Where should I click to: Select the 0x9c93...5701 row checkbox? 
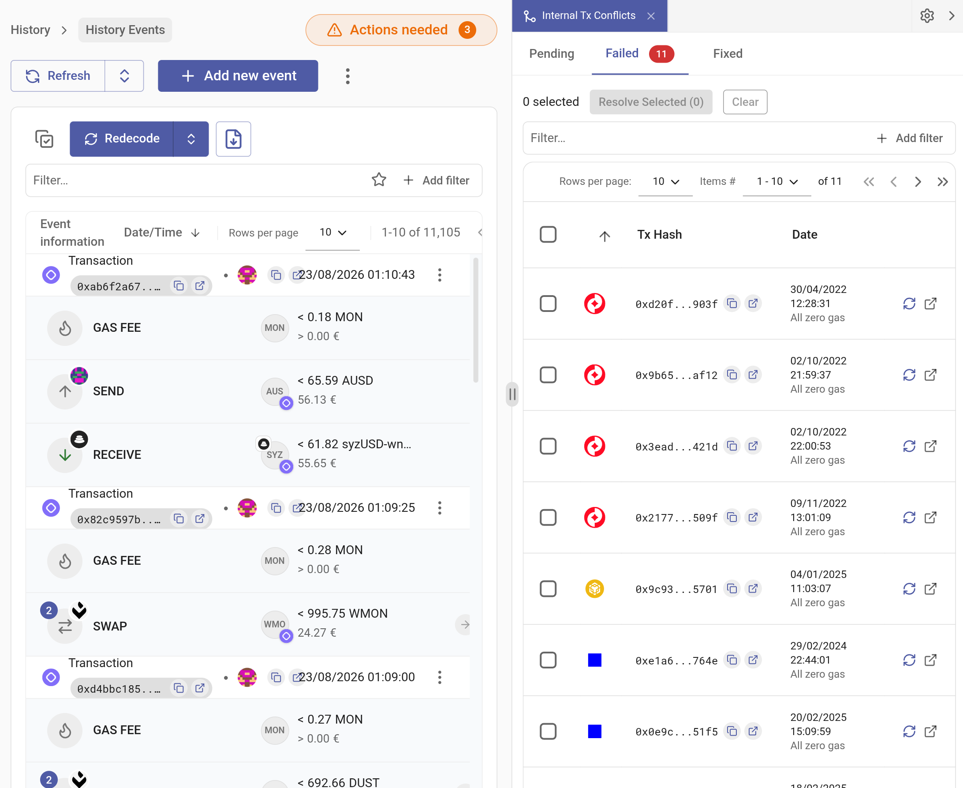[548, 589]
